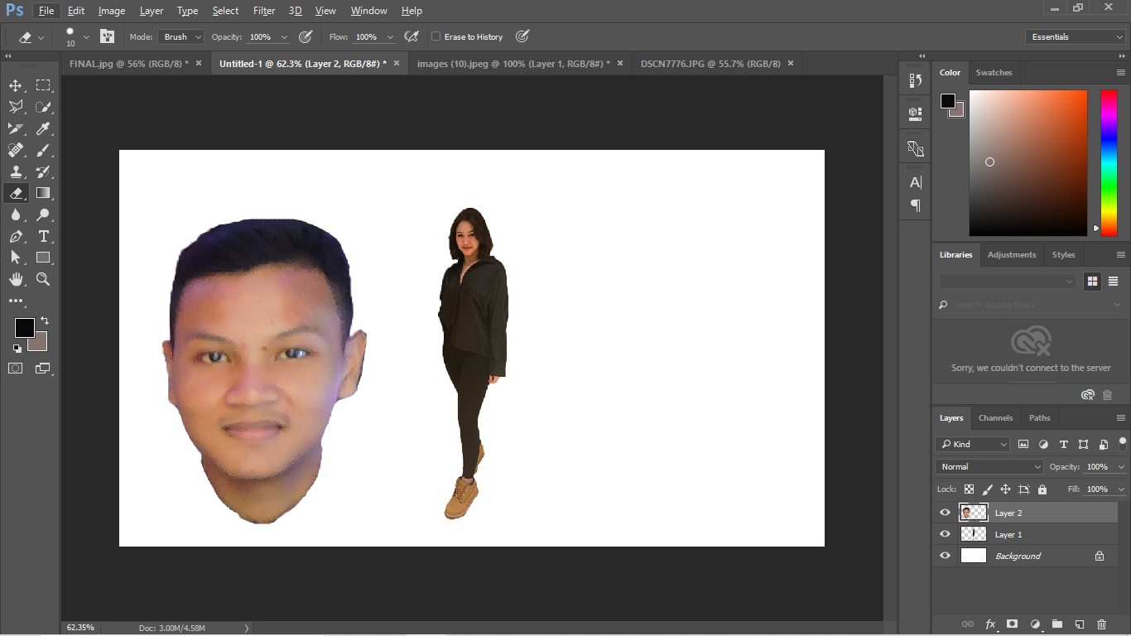Select the Layer 1 thumbnail
The image size is (1131, 636).
click(974, 534)
